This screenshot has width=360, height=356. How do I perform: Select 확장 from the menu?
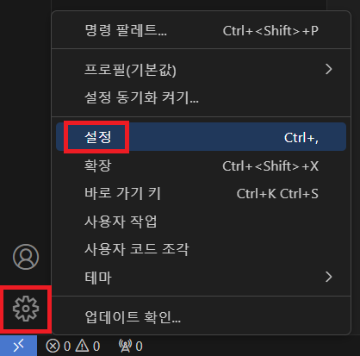pos(201,166)
